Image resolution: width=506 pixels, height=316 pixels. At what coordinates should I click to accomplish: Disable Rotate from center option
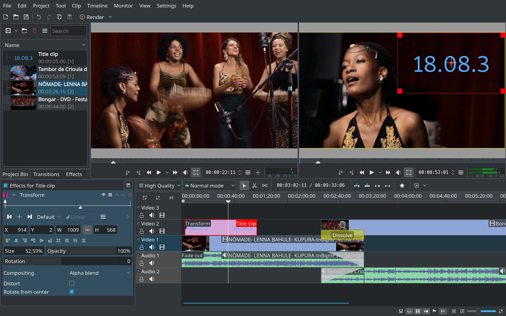71,291
